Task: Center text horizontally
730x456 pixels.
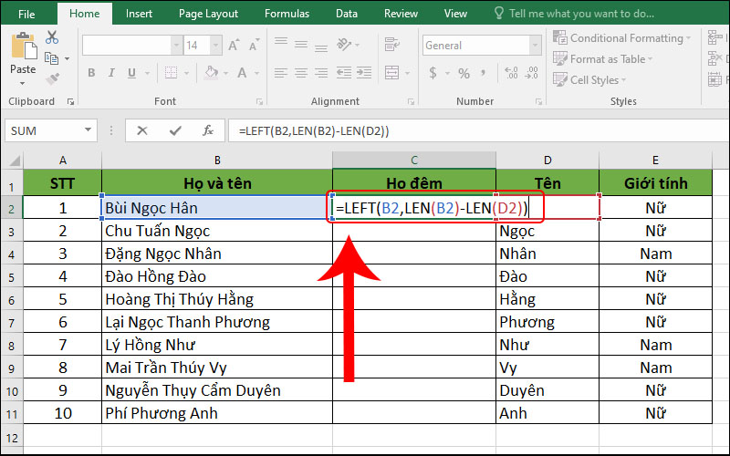Action: 301,73
